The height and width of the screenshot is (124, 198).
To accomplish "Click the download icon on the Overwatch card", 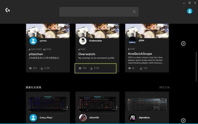I will 91,68.
